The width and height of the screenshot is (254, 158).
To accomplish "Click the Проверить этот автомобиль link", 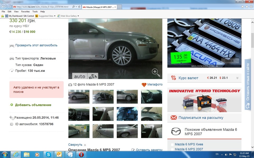I will [x=36, y=45].
